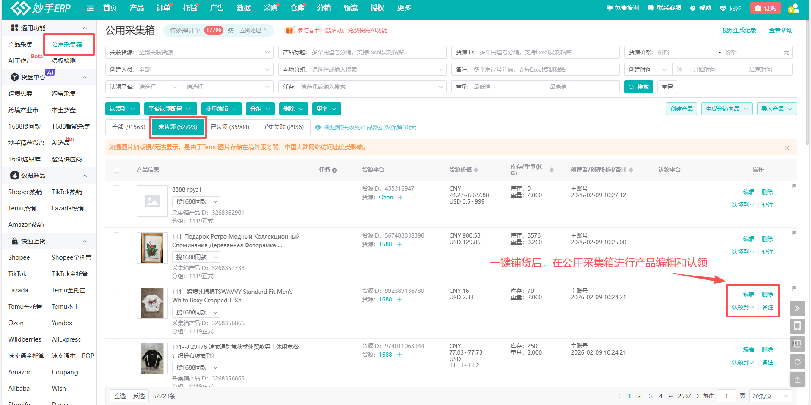
Task: Click the flag icon on first product row
Action: coord(794,186)
